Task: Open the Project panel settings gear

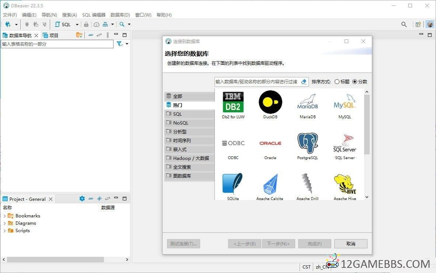Action: (x=82, y=199)
